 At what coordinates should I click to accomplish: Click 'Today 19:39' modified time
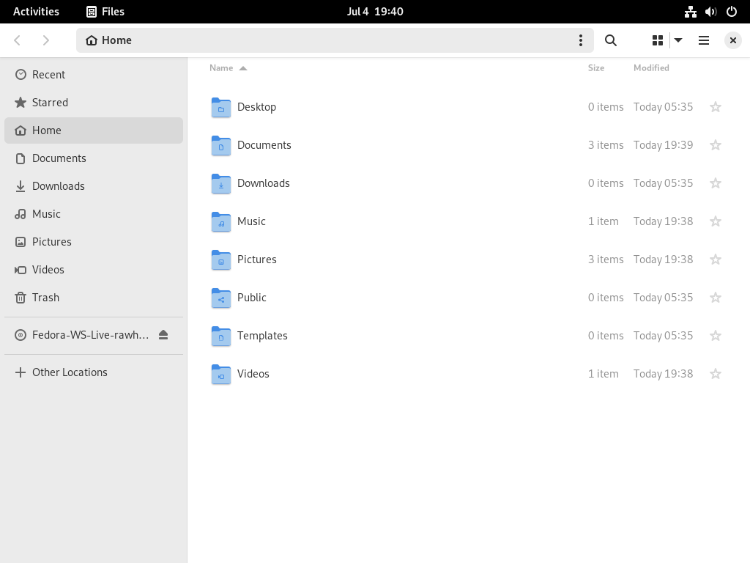point(663,145)
